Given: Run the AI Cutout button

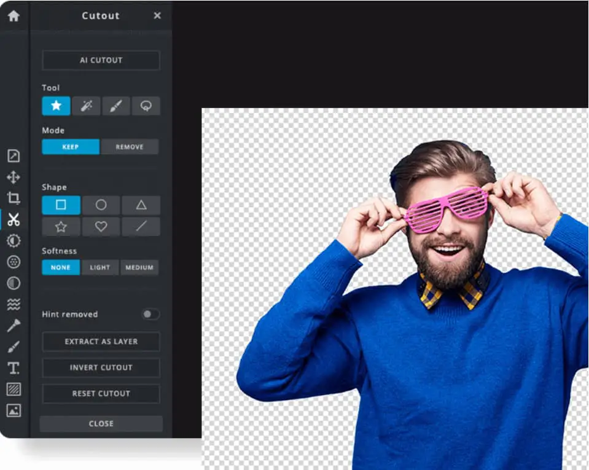Looking at the screenshot, I should tap(101, 60).
